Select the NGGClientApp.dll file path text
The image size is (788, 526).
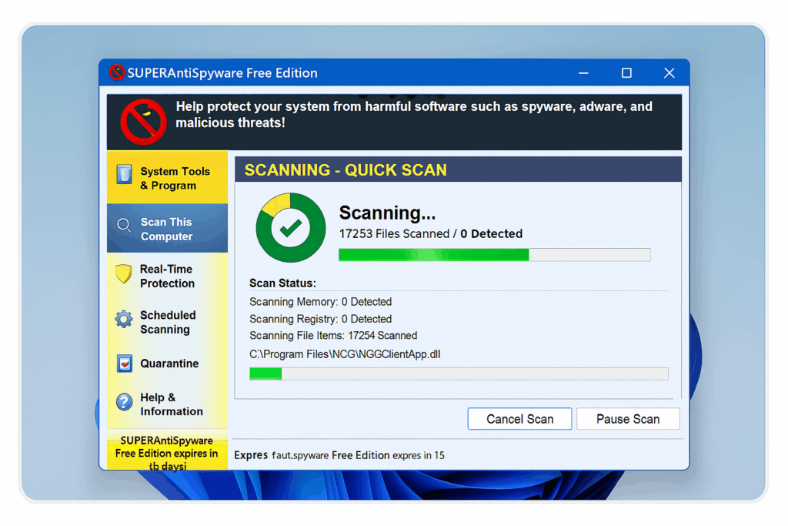pyautogui.click(x=344, y=353)
